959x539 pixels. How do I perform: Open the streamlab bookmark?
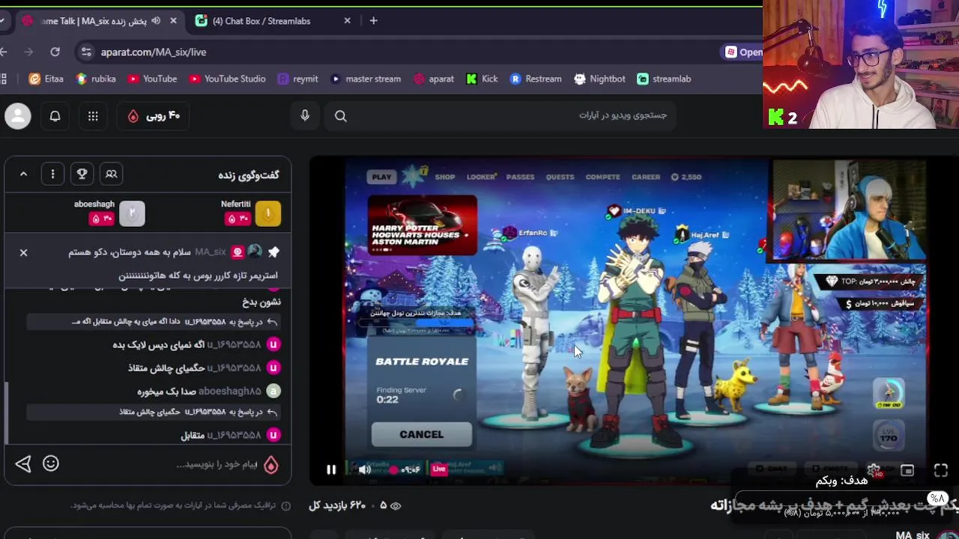(x=664, y=79)
